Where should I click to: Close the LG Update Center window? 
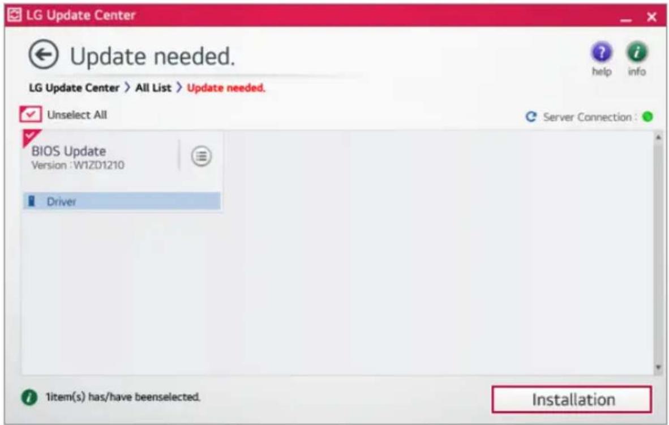point(651,16)
